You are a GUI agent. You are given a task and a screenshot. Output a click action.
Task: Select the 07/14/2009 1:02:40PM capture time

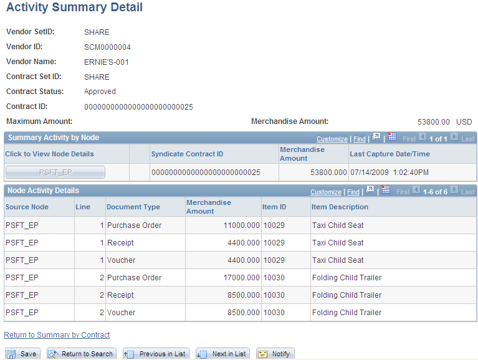390,173
